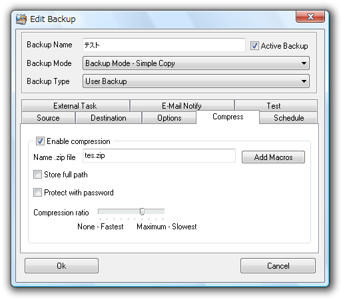Click the Add Macros button

pyautogui.click(x=273, y=157)
